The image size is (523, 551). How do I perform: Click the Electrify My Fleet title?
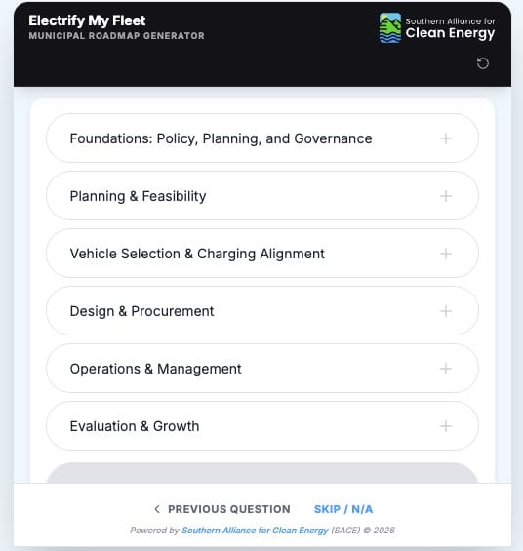point(87,20)
